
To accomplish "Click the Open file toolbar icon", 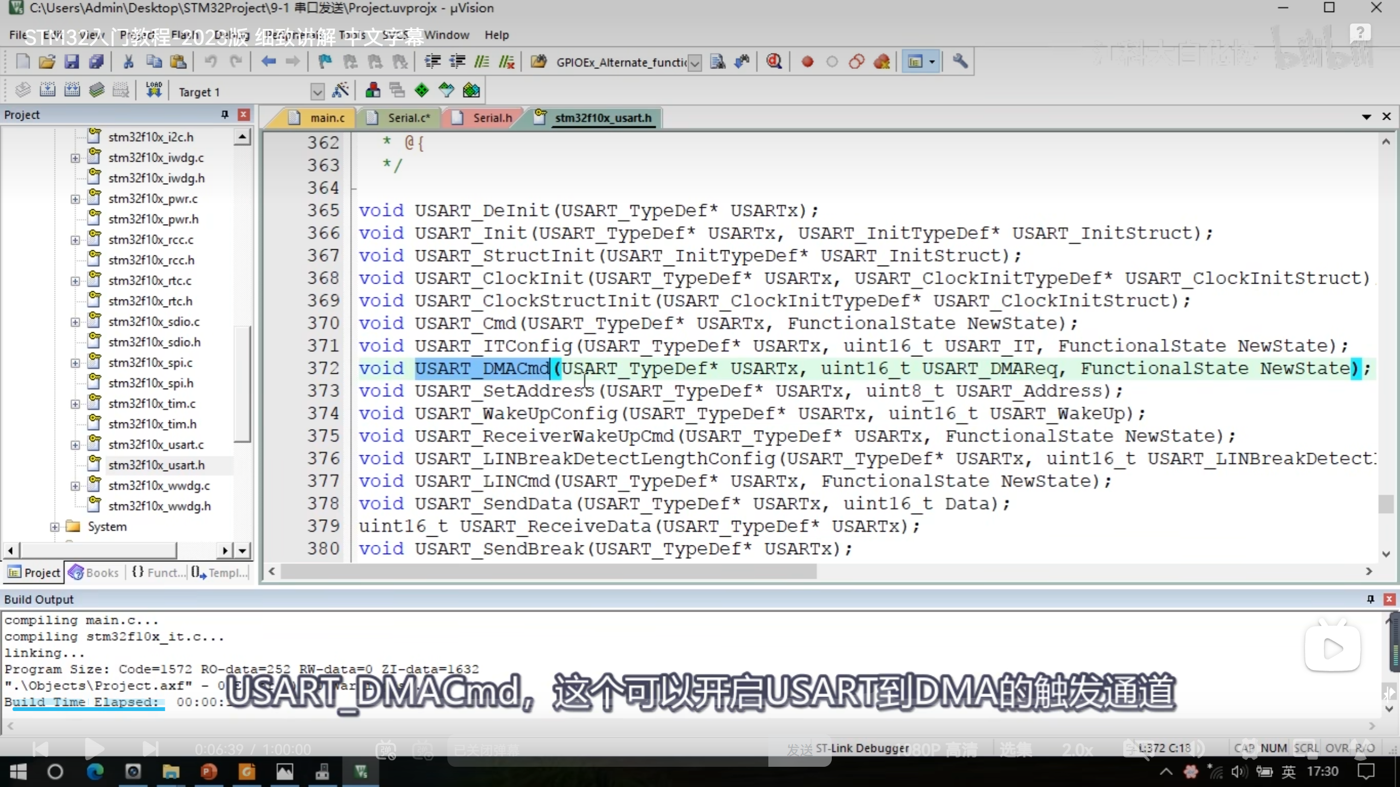I will 47,62.
